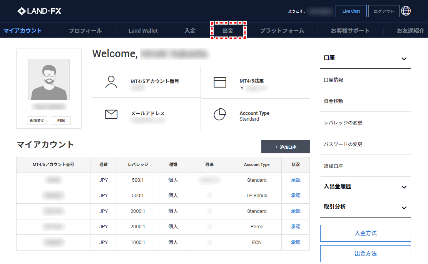Click the Prime account type cell
The image size is (428, 264).
pos(257,226)
